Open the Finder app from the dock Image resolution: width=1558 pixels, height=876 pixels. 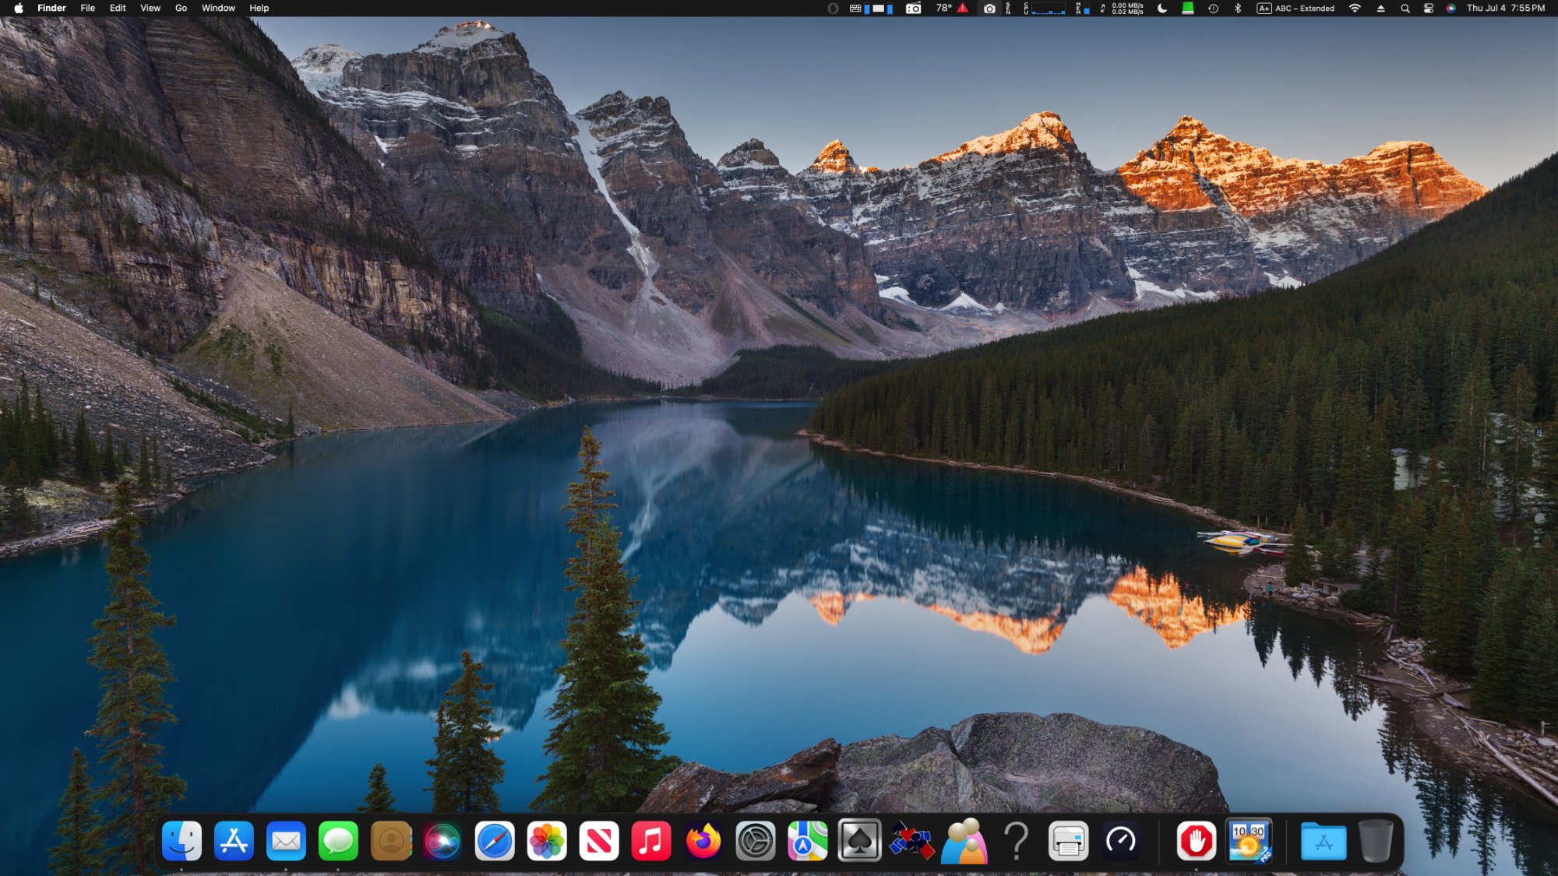182,841
